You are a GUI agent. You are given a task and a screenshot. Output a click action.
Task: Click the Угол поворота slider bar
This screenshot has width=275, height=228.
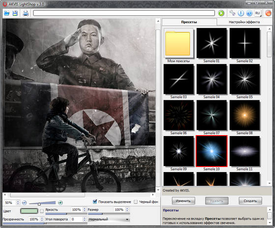point(66,224)
